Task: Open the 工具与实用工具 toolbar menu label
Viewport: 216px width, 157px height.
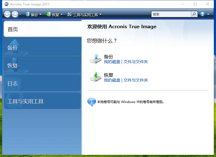Action: (86, 15)
